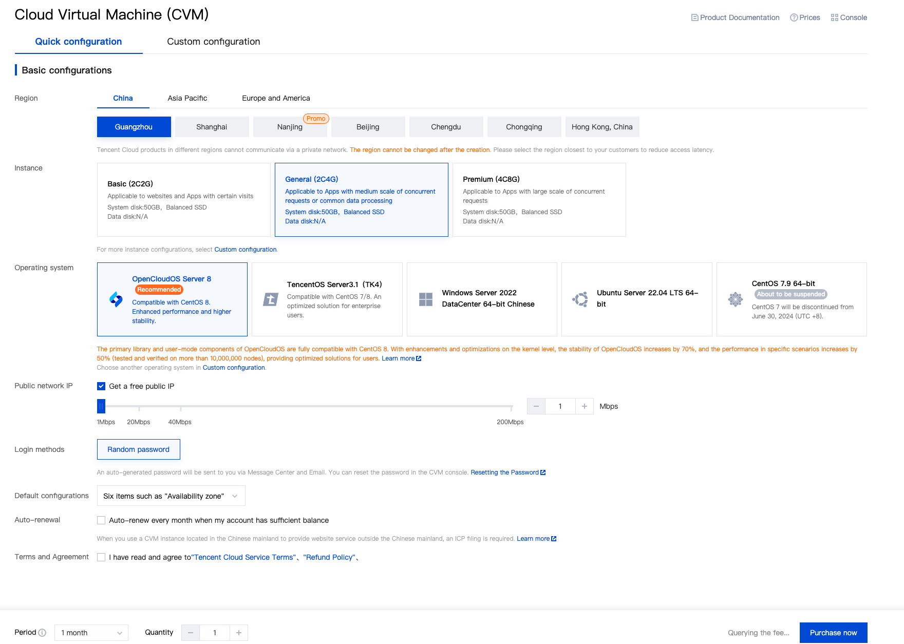
Task: Select the Asia Pacific region tab
Action: point(187,98)
